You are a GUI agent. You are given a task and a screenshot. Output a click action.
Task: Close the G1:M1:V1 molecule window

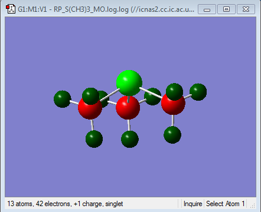pyautogui.click(x=246, y=9)
